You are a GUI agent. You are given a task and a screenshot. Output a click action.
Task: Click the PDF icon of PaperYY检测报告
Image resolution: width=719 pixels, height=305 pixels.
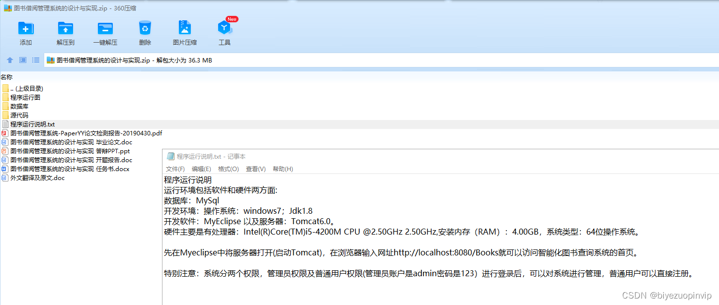point(5,133)
